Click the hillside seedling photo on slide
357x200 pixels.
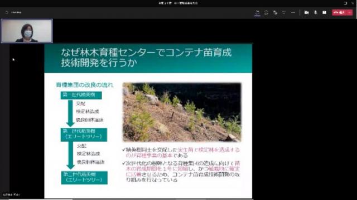[x=182, y=112]
